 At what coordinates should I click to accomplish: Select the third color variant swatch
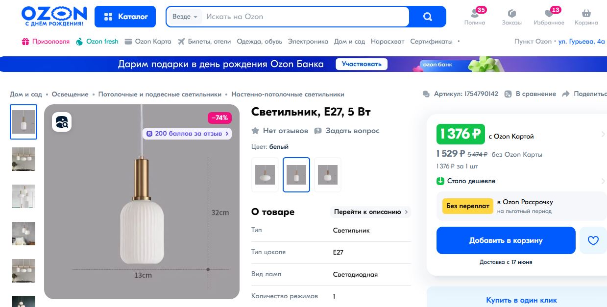tap(328, 175)
